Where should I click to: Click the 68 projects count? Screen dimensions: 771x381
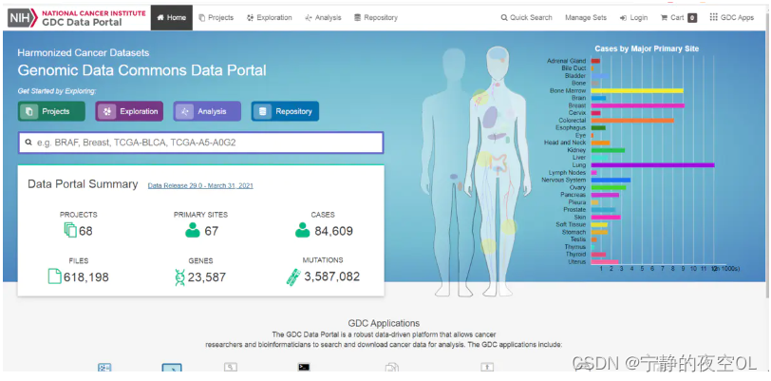click(x=85, y=231)
